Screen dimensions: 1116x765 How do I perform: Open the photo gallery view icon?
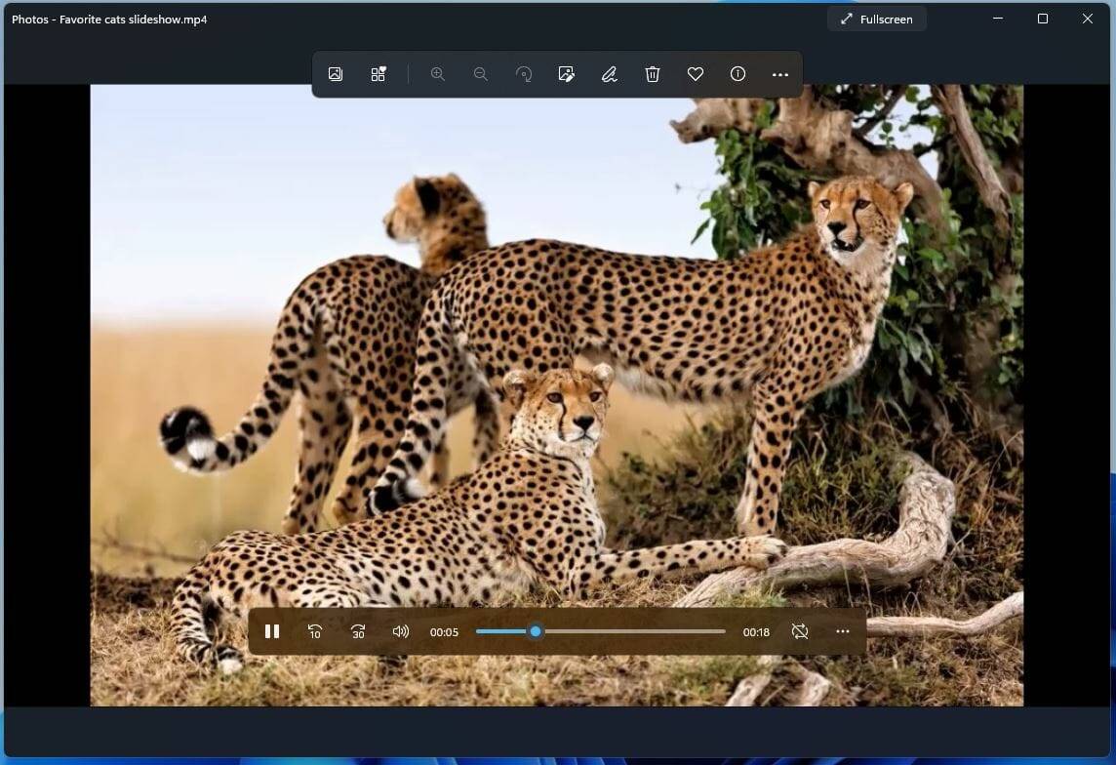click(336, 73)
